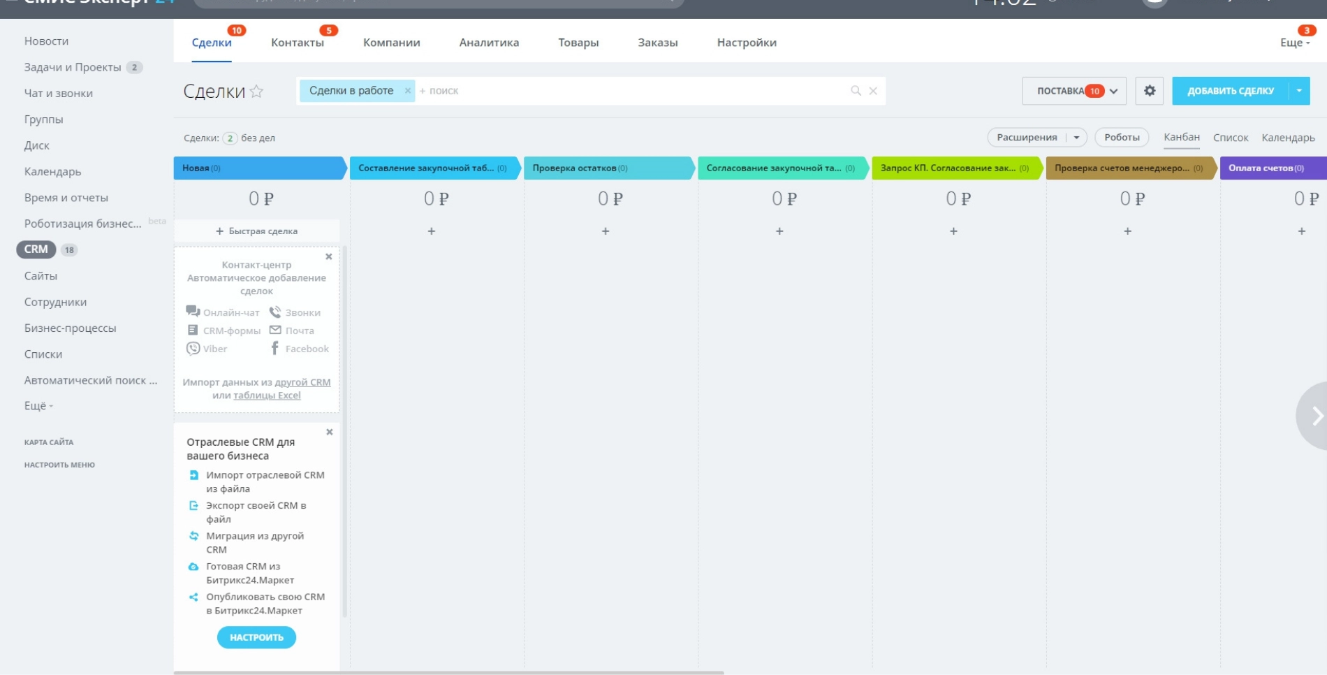Click the search magnifier icon
The image size is (1327, 675).
[856, 91]
